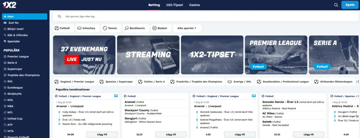Click Lägg till for 12.15 odds combination
This screenshot has height=138, width=360.
click(x=171, y=134)
